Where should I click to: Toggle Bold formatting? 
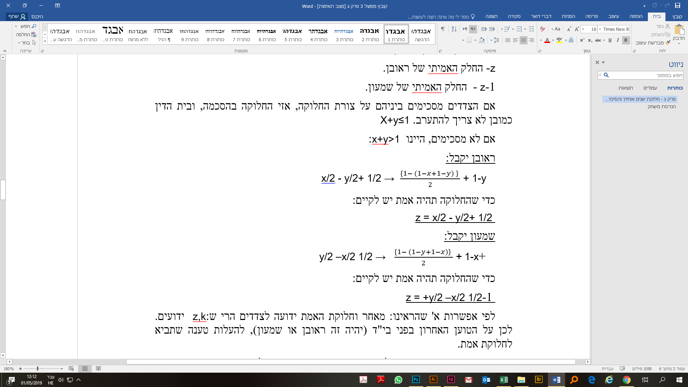(626, 40)
